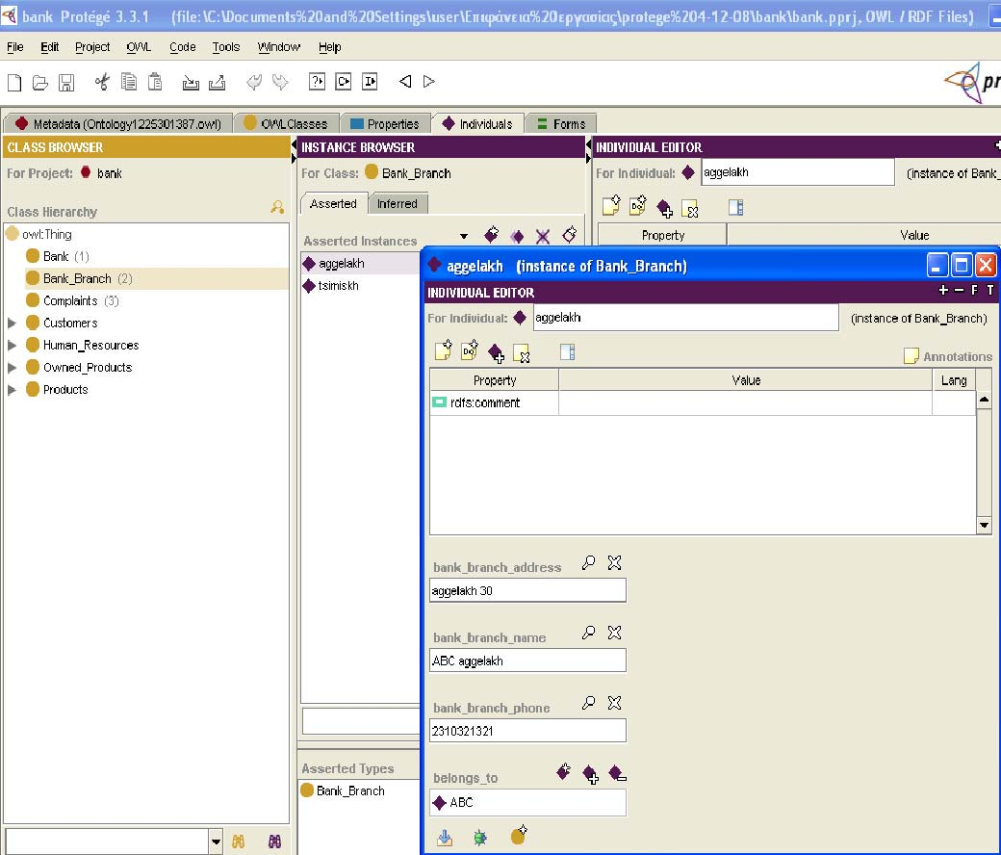
Task: Click the Revert to archived version icon
Action: 218,82
